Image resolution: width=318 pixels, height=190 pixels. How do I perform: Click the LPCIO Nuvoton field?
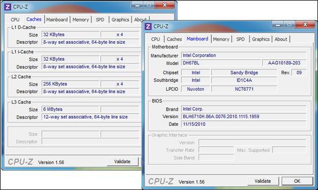click(x=196, y=89)
